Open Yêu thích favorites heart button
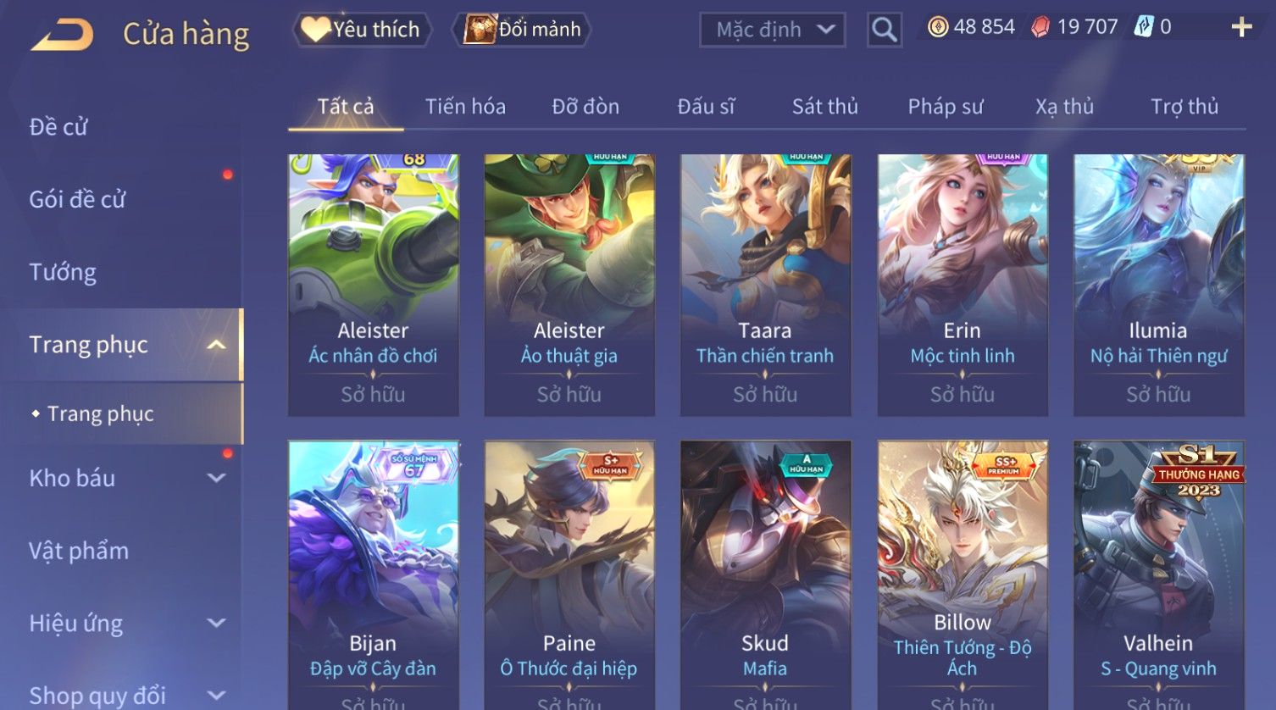Viewport: 1276px width, 710px height. tap(362, 30)
